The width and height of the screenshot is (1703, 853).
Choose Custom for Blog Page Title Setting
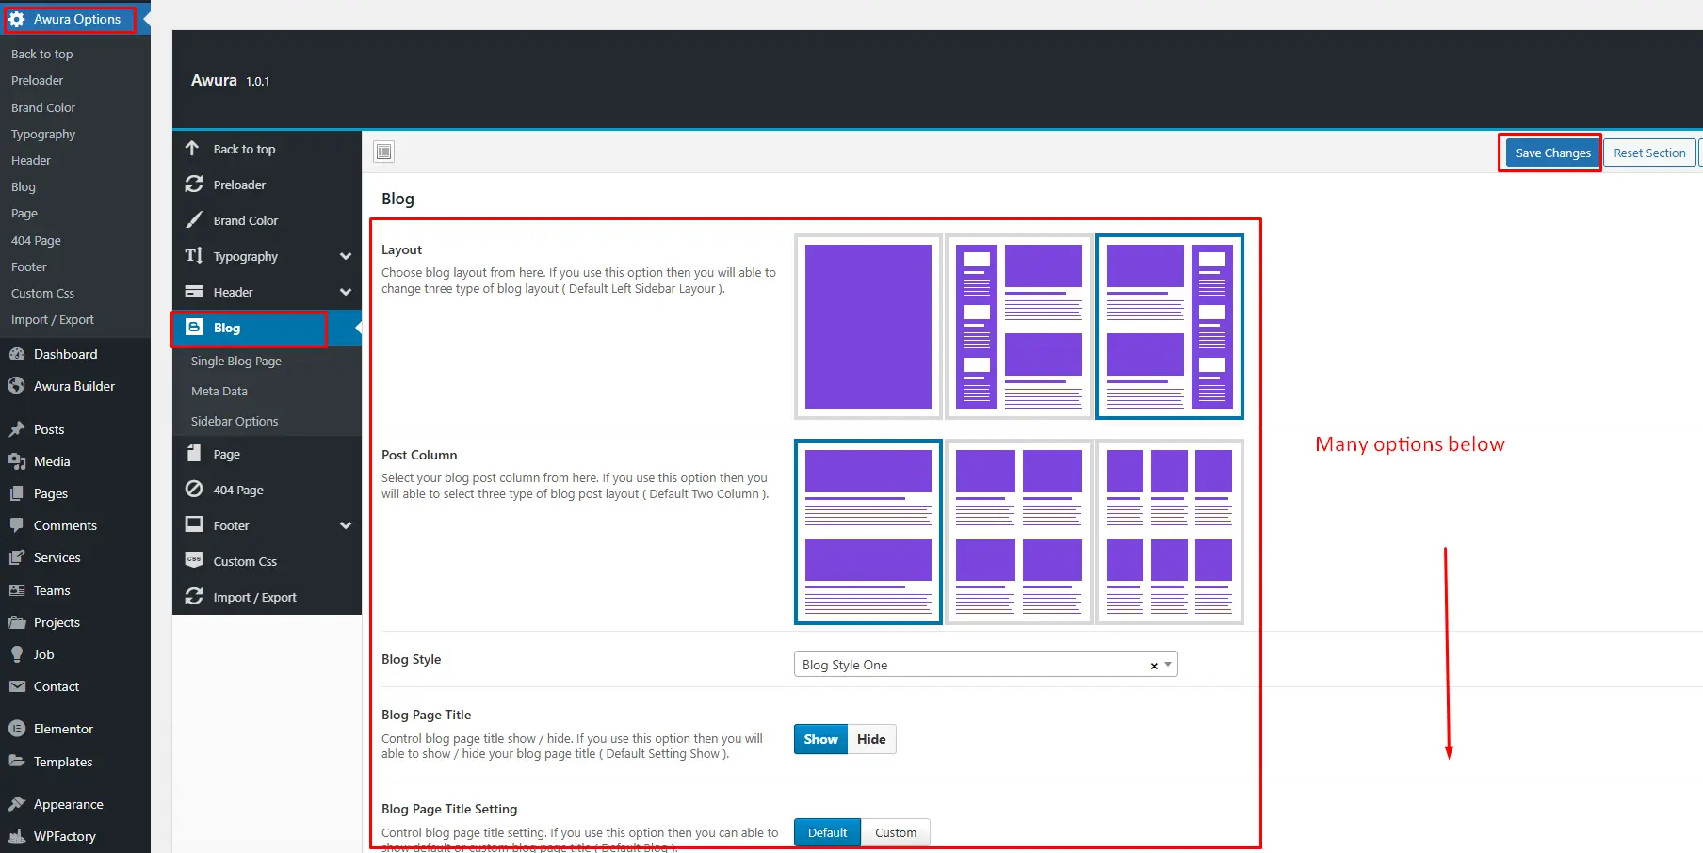(x=896, y=832)
